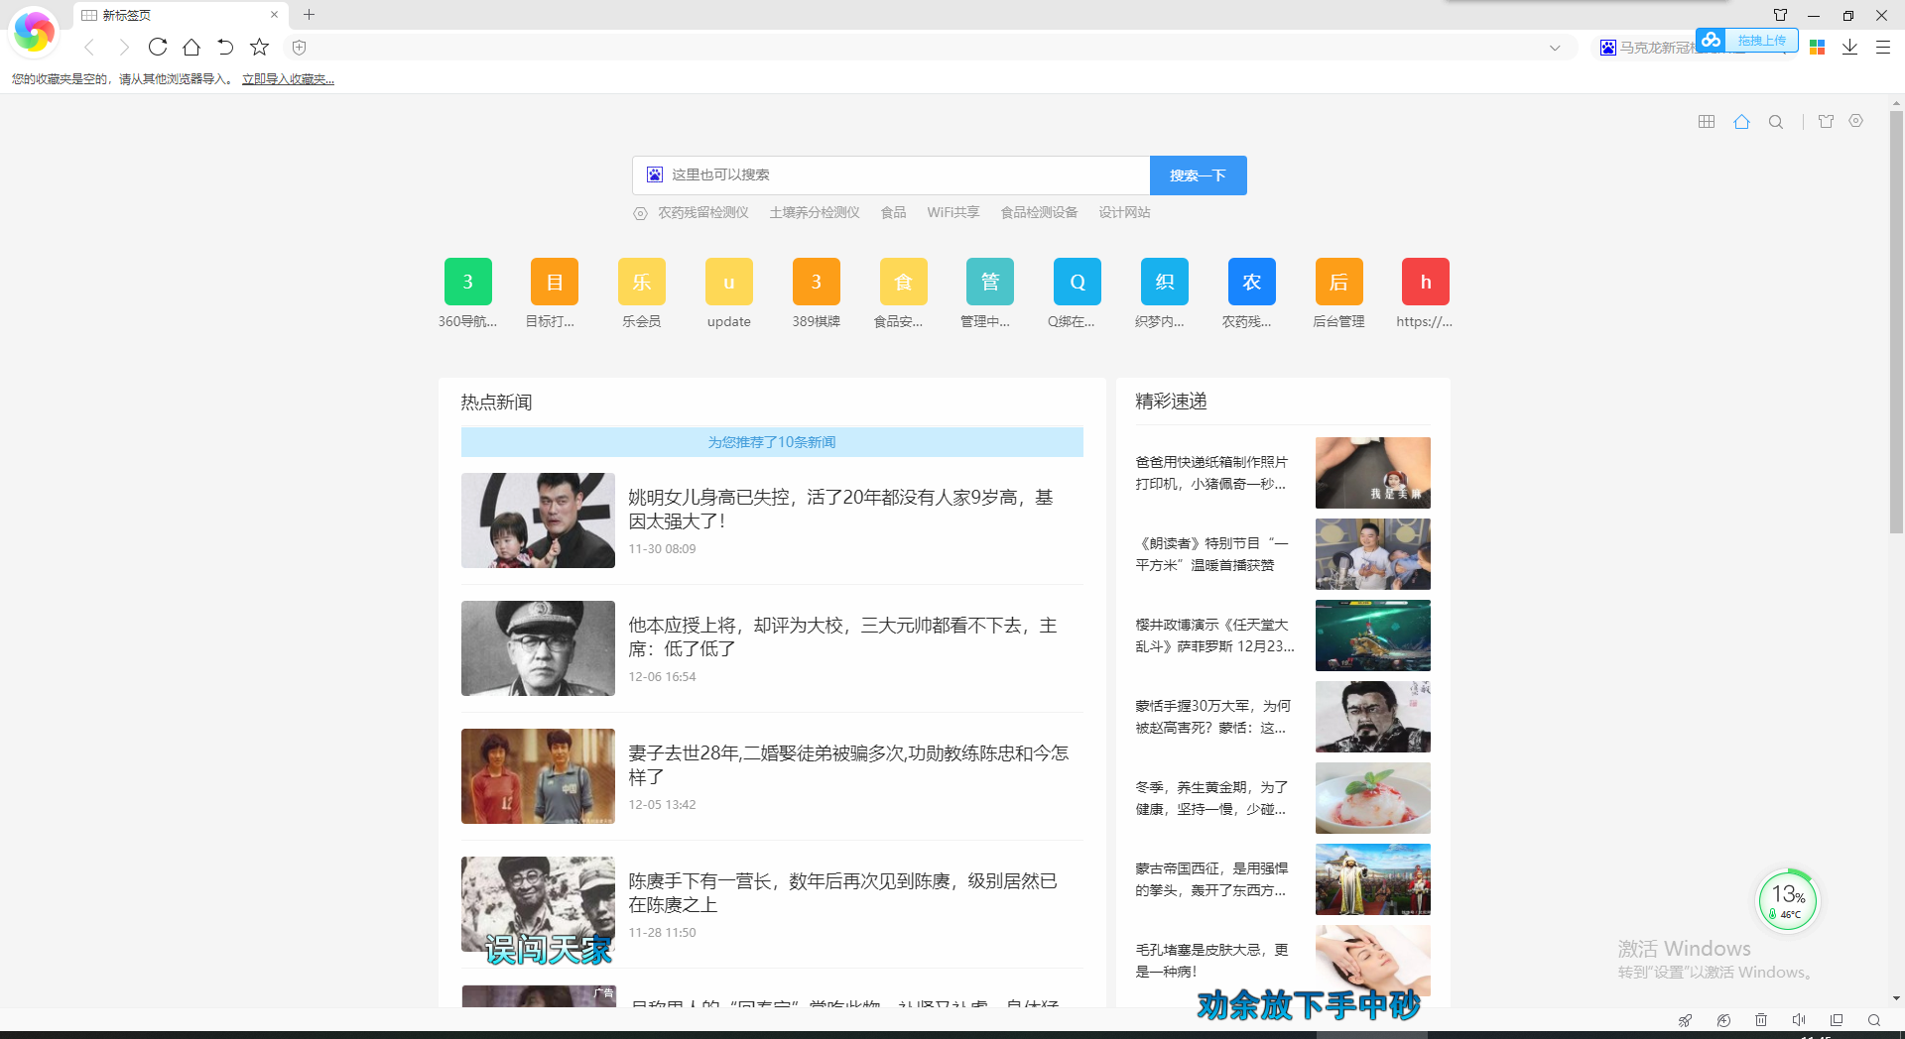Image resolution: width=1905 pixels, height=1039 pixels.
Task: Click the 13% memory accelerator ball
Action: pyautogui.click(x=1788, y=901)
